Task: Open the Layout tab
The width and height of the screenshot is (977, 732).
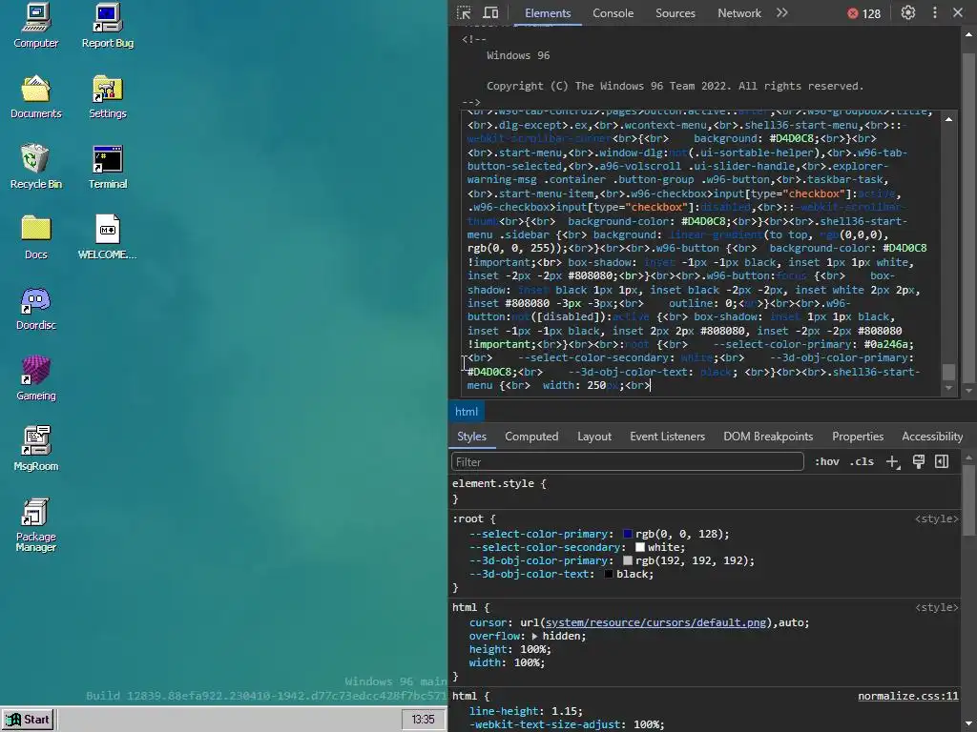Action: click(x=593, y=437)
